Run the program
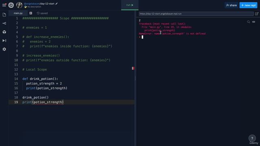This screenshot has width=260, height=146. click(130, 5)
